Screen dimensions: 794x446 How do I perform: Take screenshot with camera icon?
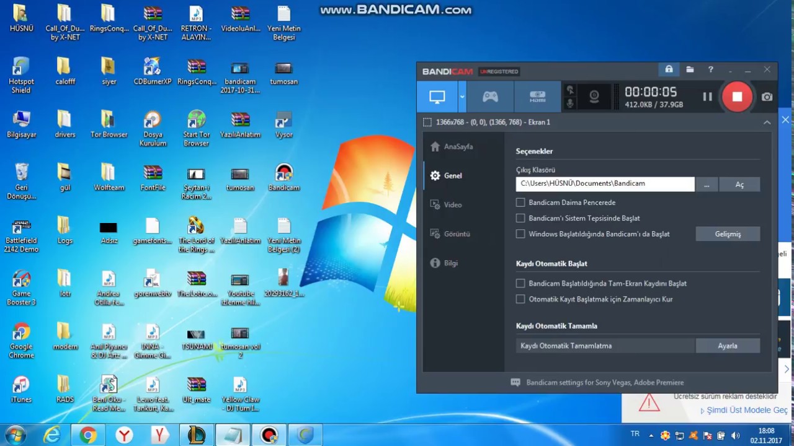coord(767,97)
